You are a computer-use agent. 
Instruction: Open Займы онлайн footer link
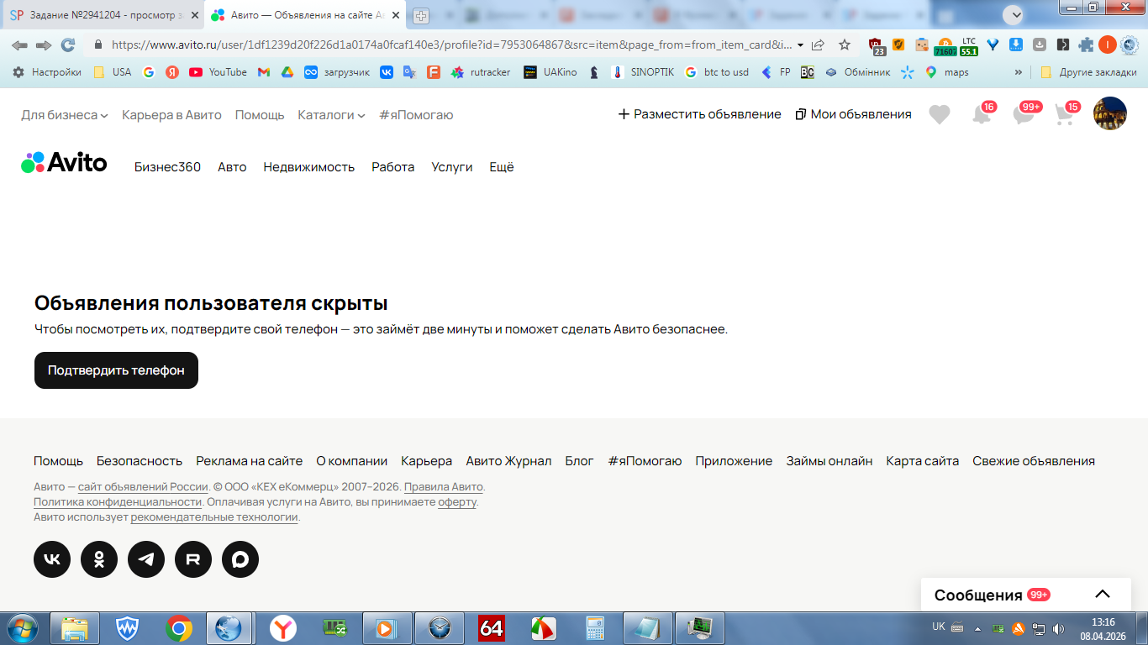[829, 461]
